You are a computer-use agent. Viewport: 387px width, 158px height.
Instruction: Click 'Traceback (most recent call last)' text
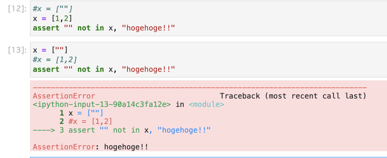pyautogui.click(x=293, y=96)
